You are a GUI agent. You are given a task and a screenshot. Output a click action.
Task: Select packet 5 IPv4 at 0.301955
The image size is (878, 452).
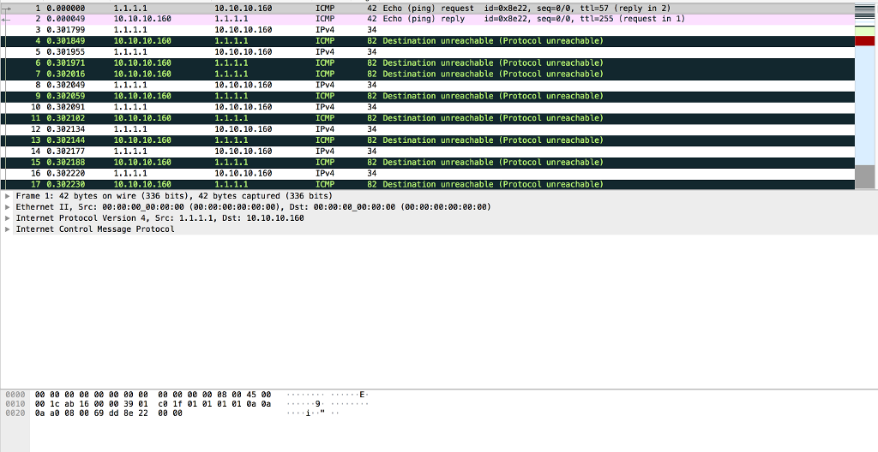(x=428, y=52)
